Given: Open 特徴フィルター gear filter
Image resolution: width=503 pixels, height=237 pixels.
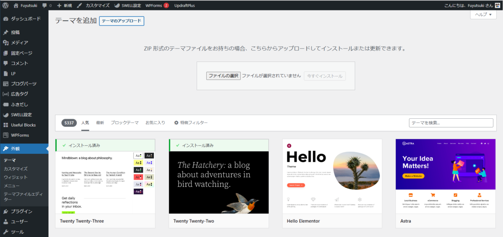Looking at the screenshot, I should [x=191, y=123].
